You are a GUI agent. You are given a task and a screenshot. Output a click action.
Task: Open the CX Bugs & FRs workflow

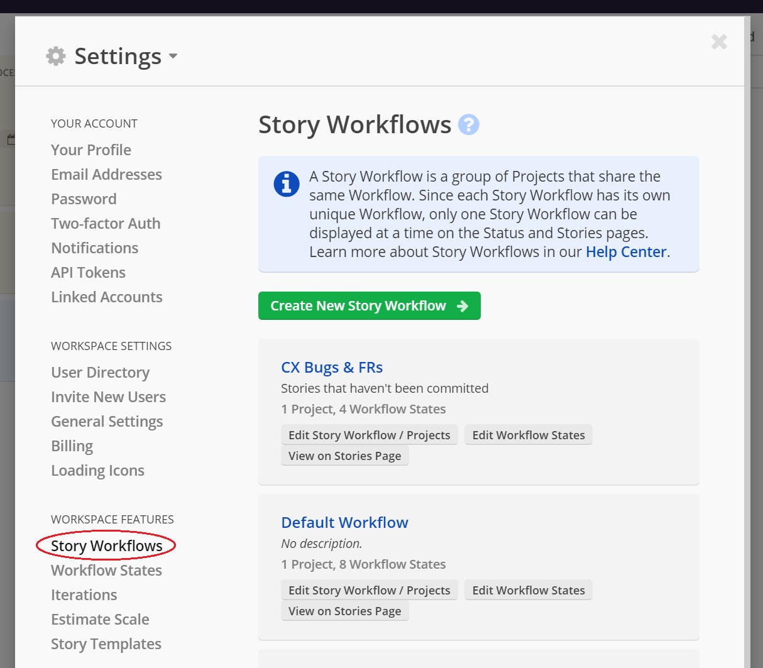click(332, 367)
